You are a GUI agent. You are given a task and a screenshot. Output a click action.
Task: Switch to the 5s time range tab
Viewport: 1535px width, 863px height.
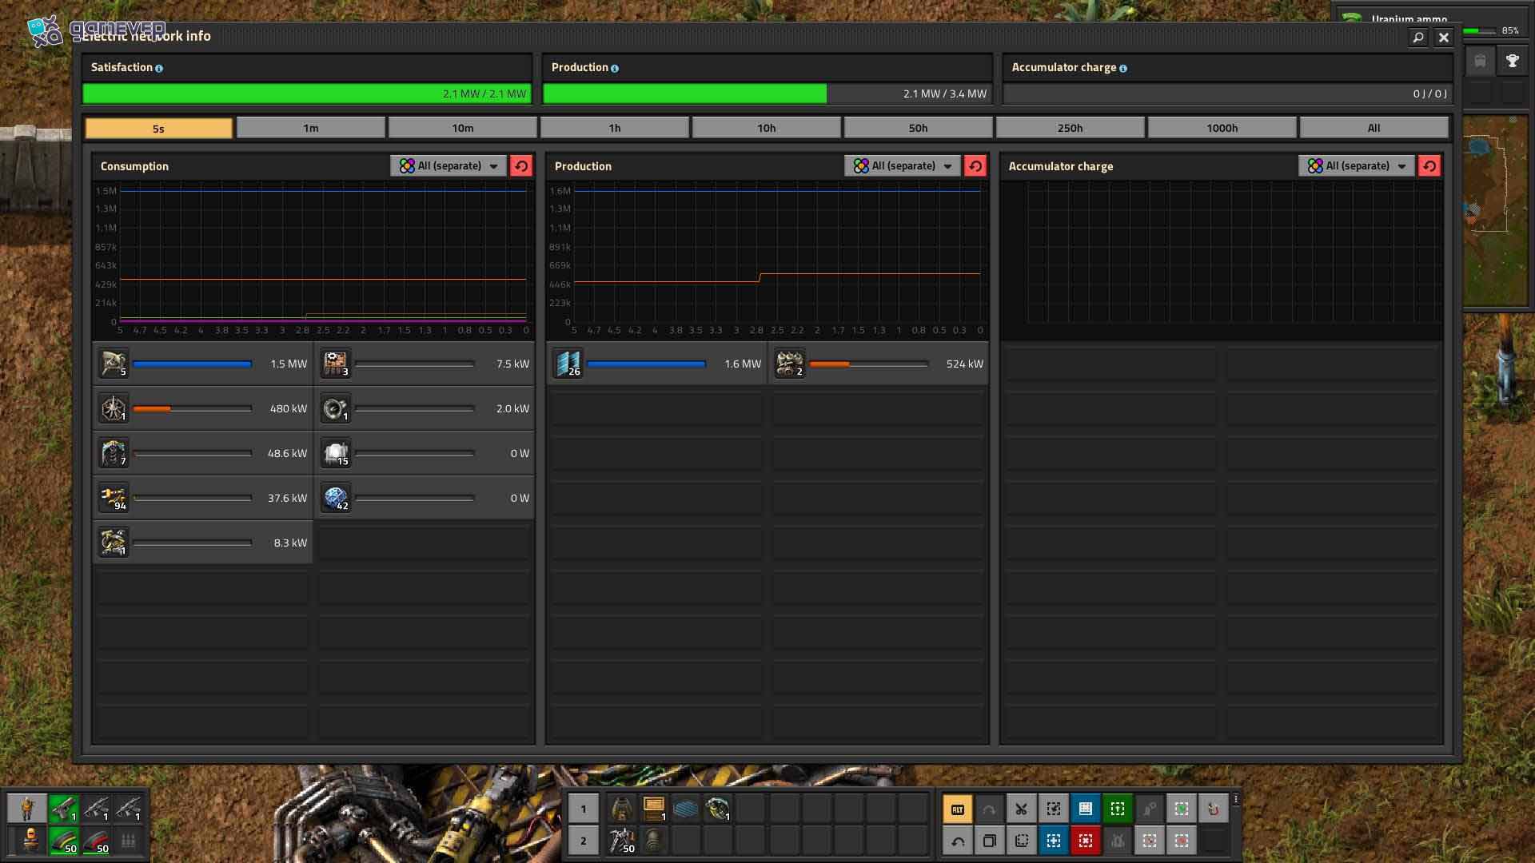coord(158,128)
